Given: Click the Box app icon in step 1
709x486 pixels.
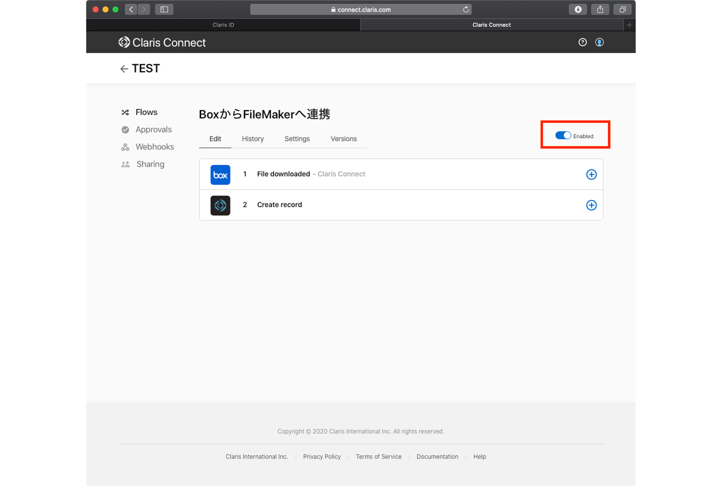Looking at the screenshot, I should pyautogui.click(x=220, y=175).
